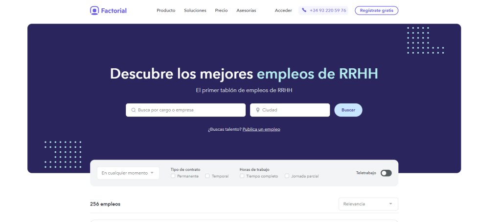Image resolution: width=501 pixels, height=222 pixels.
Task: Toggle the Teletrabajo switch
Action: (x=386, y=173)
